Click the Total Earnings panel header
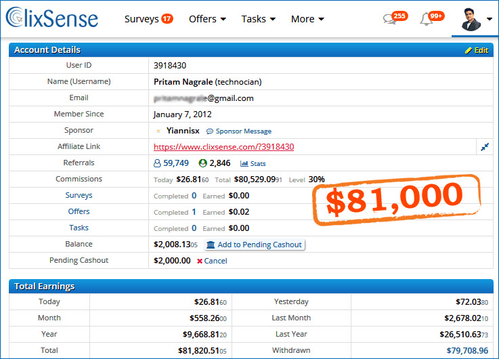 click(x=251, y=287)
